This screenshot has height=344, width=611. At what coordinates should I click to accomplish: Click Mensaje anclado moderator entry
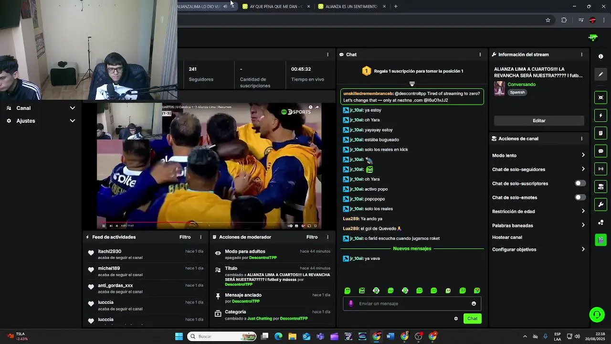pyautogui.click(x=272, y=298)
